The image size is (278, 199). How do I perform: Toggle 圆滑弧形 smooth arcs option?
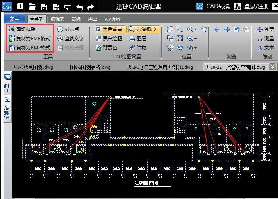point(144,29)
